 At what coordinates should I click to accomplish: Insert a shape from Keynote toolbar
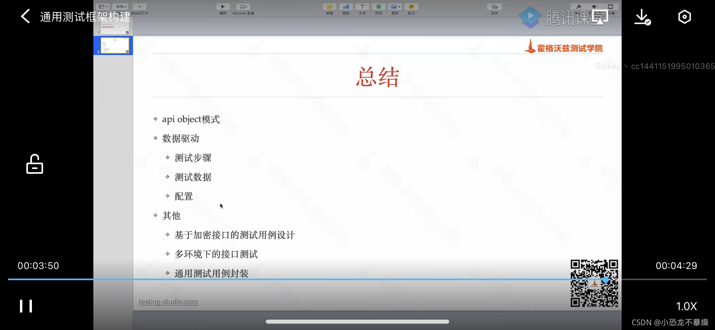[x=379, y=7]
